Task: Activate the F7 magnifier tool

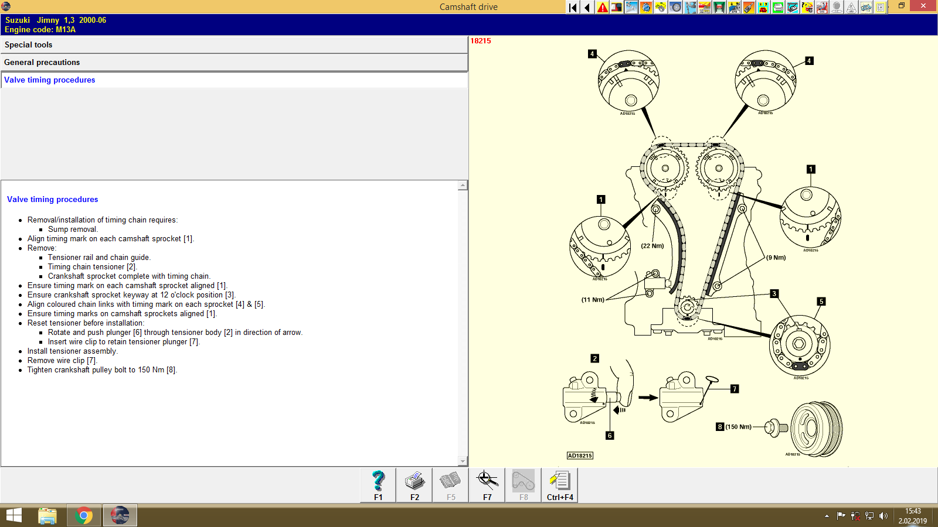Action: tap(487, 485)
